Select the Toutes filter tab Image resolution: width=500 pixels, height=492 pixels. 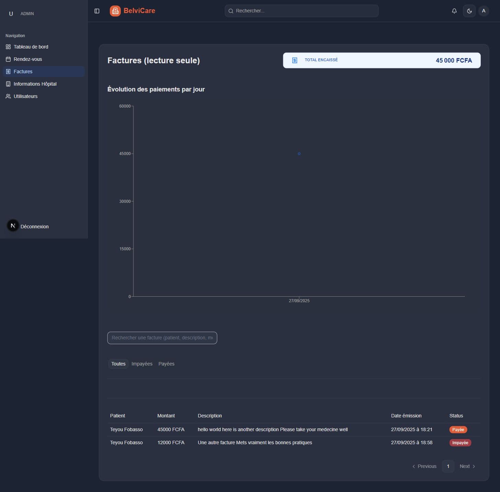[118, 364]
